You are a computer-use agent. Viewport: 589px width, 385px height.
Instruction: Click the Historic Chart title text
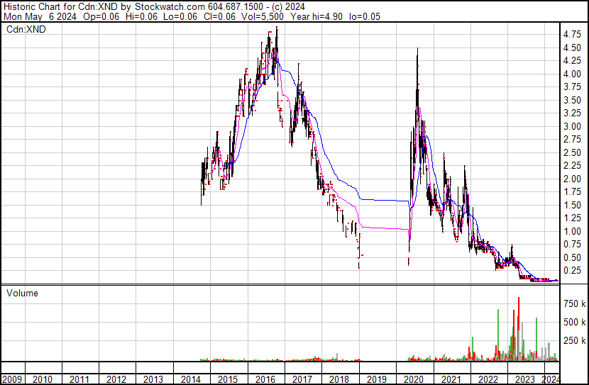coord(28,6)
